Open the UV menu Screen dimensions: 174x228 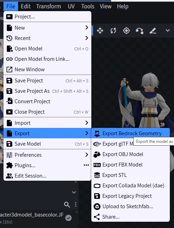71,6
